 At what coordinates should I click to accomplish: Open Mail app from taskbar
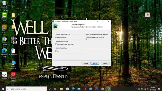pyautogui.click(x=79, y=89)
